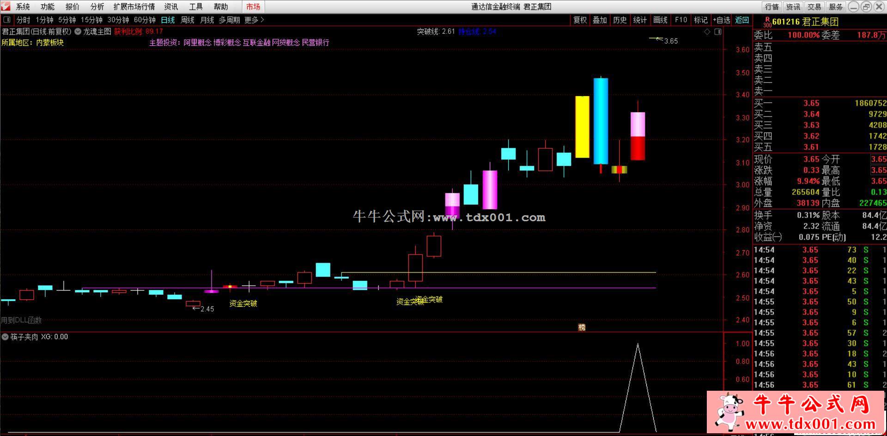This screenshot has width=887, height=436.
Task: Select the 日线 daily period
Action: [168, 20]
